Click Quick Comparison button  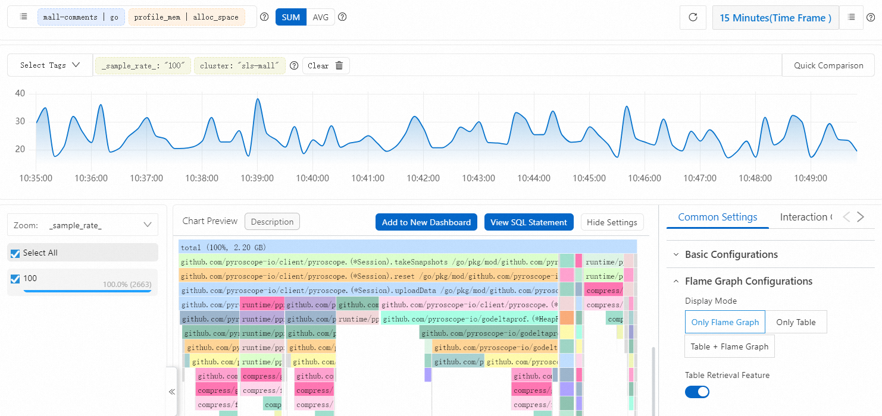(x=828, y=65)
